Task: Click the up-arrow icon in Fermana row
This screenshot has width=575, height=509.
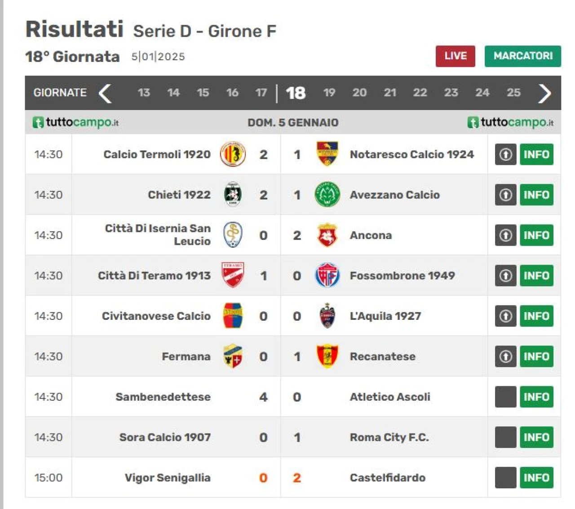Action: 505,356
